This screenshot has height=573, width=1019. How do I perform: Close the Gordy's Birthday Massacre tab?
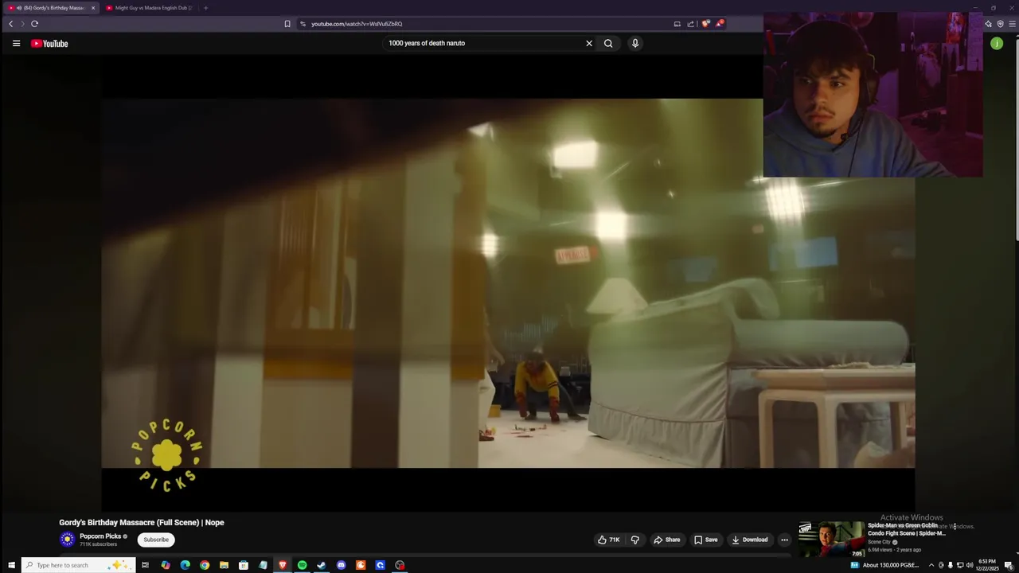[93, 8]
